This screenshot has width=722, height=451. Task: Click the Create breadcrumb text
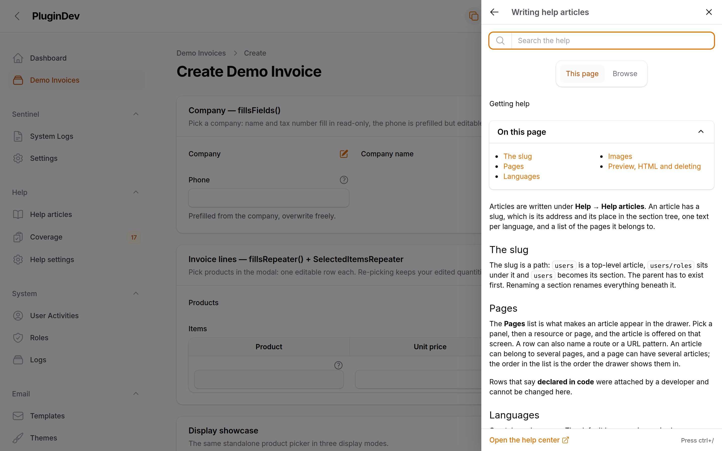(255, 53)
